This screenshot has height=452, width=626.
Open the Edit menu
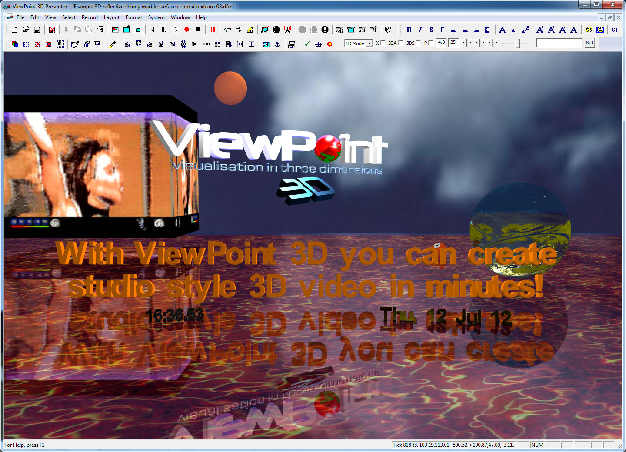click(x=35, y=17)
